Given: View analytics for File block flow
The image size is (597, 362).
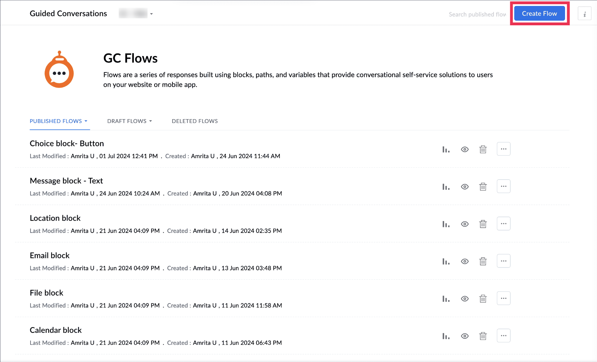Looking at the screenshot, I should [446, 299].
